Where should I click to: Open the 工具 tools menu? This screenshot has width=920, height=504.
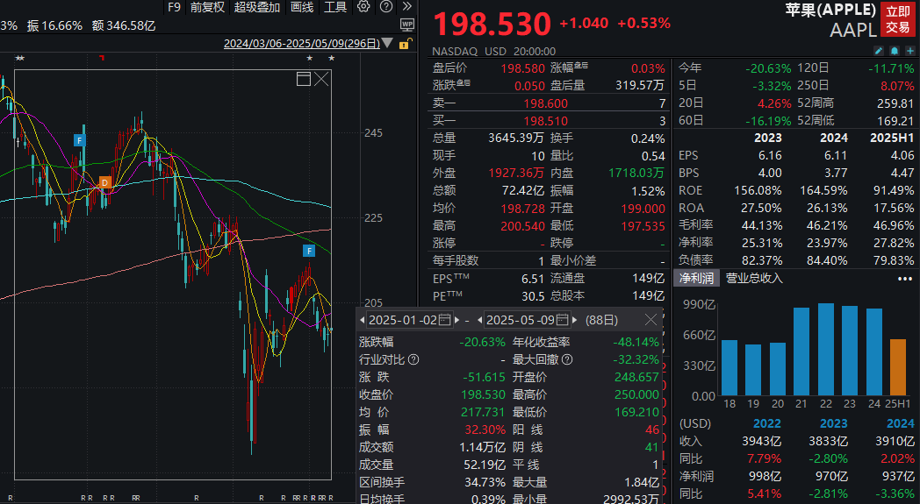[x=335, y=7]
